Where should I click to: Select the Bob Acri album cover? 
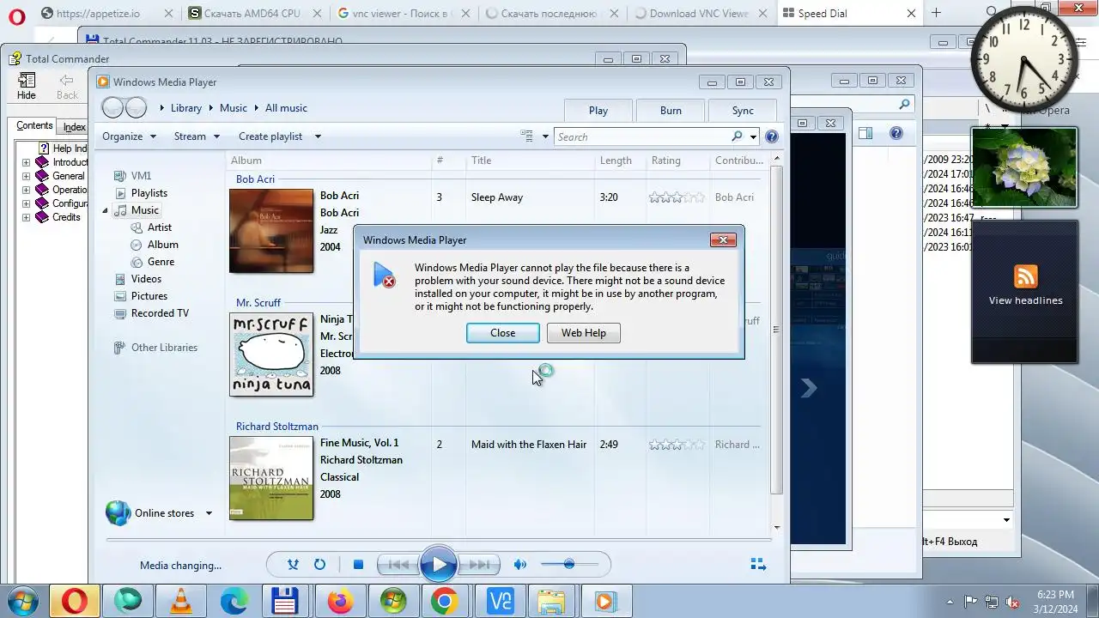point(271,231)
